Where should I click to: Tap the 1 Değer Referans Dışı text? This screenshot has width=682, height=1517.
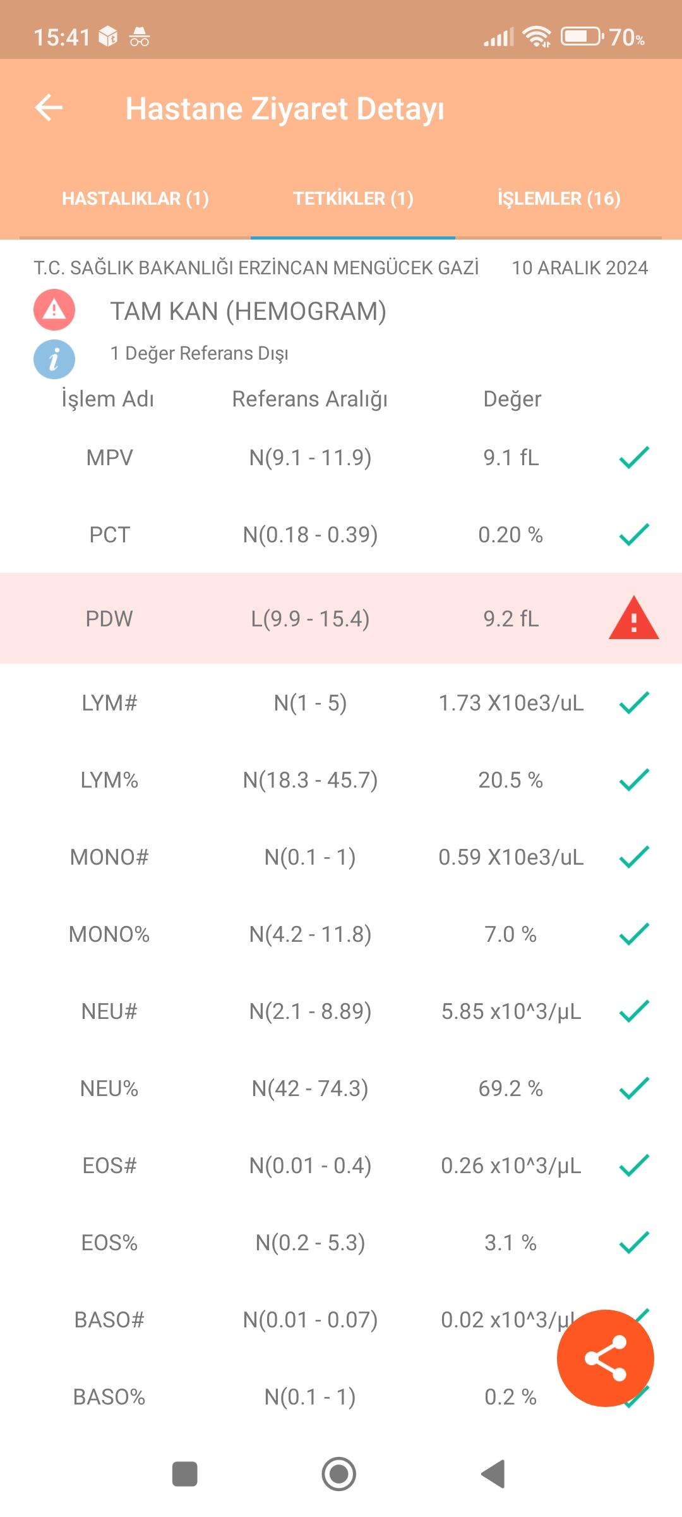199,353
